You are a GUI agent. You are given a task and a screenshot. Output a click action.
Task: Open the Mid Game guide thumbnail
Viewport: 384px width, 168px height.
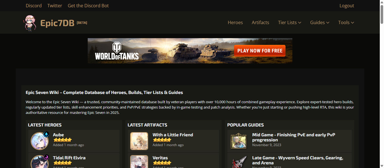click(239, 141)
